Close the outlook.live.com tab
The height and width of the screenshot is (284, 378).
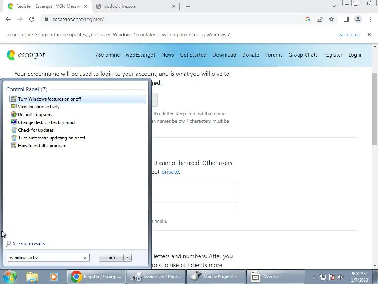[x=174, y=7]
